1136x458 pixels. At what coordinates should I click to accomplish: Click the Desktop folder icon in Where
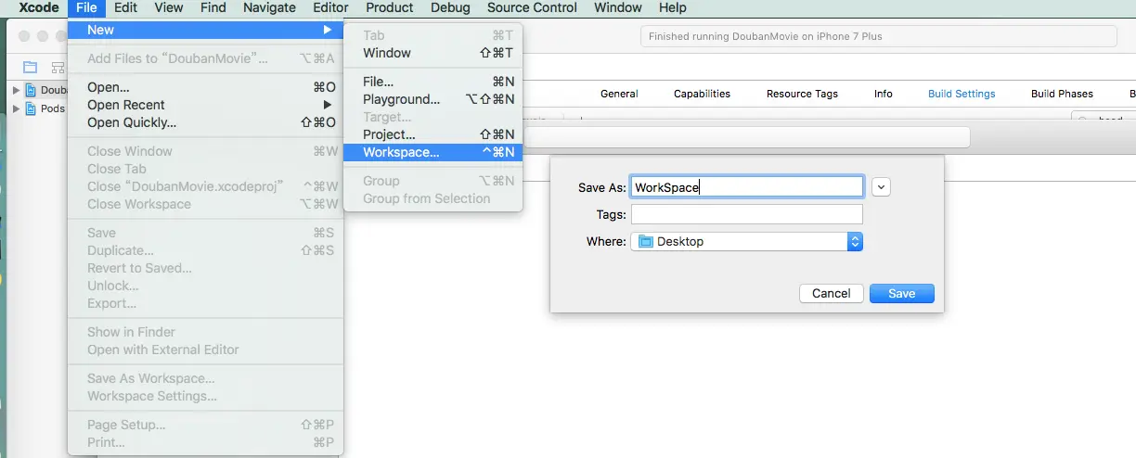(x=646, y=241)
